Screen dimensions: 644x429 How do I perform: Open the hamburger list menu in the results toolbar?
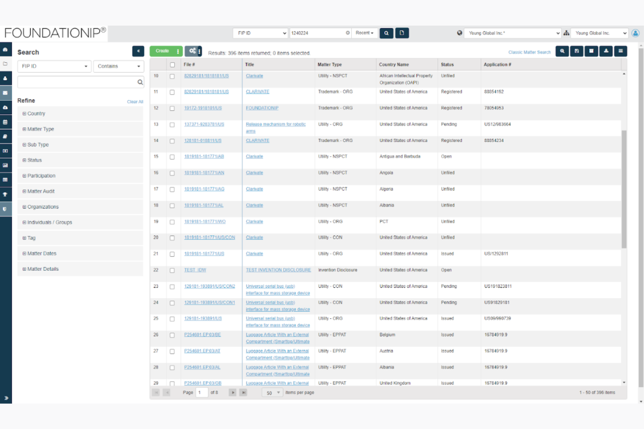[x=621, y=51]
